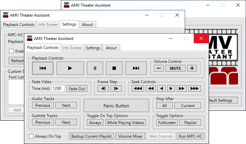The image size is (246, 144).
Task: Pause the video playback
Action: pyautogui.click(x=95, y=68)
